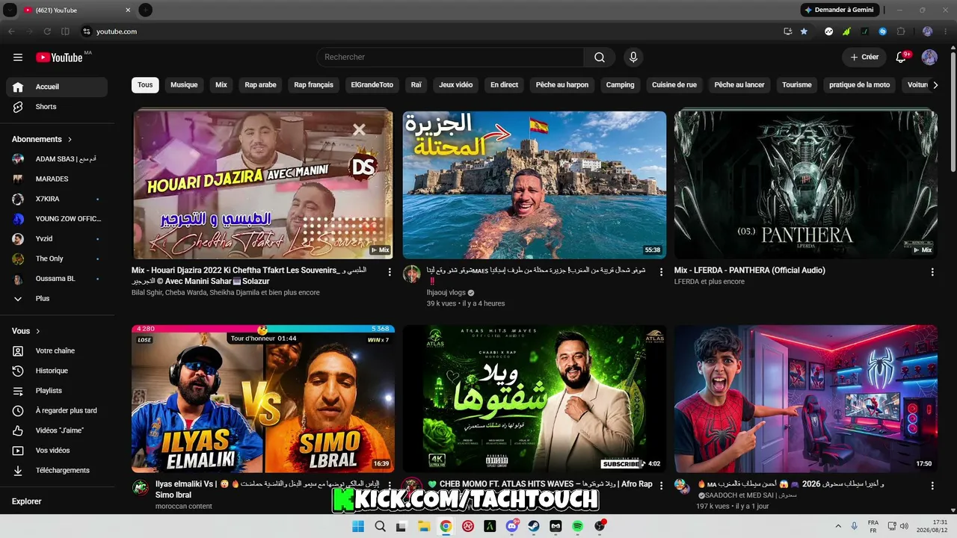Open Discord from the taskbar
This screenshot has height=538, width=957.
tap(512, 526)
